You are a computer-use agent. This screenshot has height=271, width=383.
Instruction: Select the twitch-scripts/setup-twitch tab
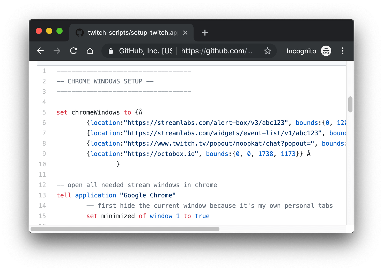(131, 33)
